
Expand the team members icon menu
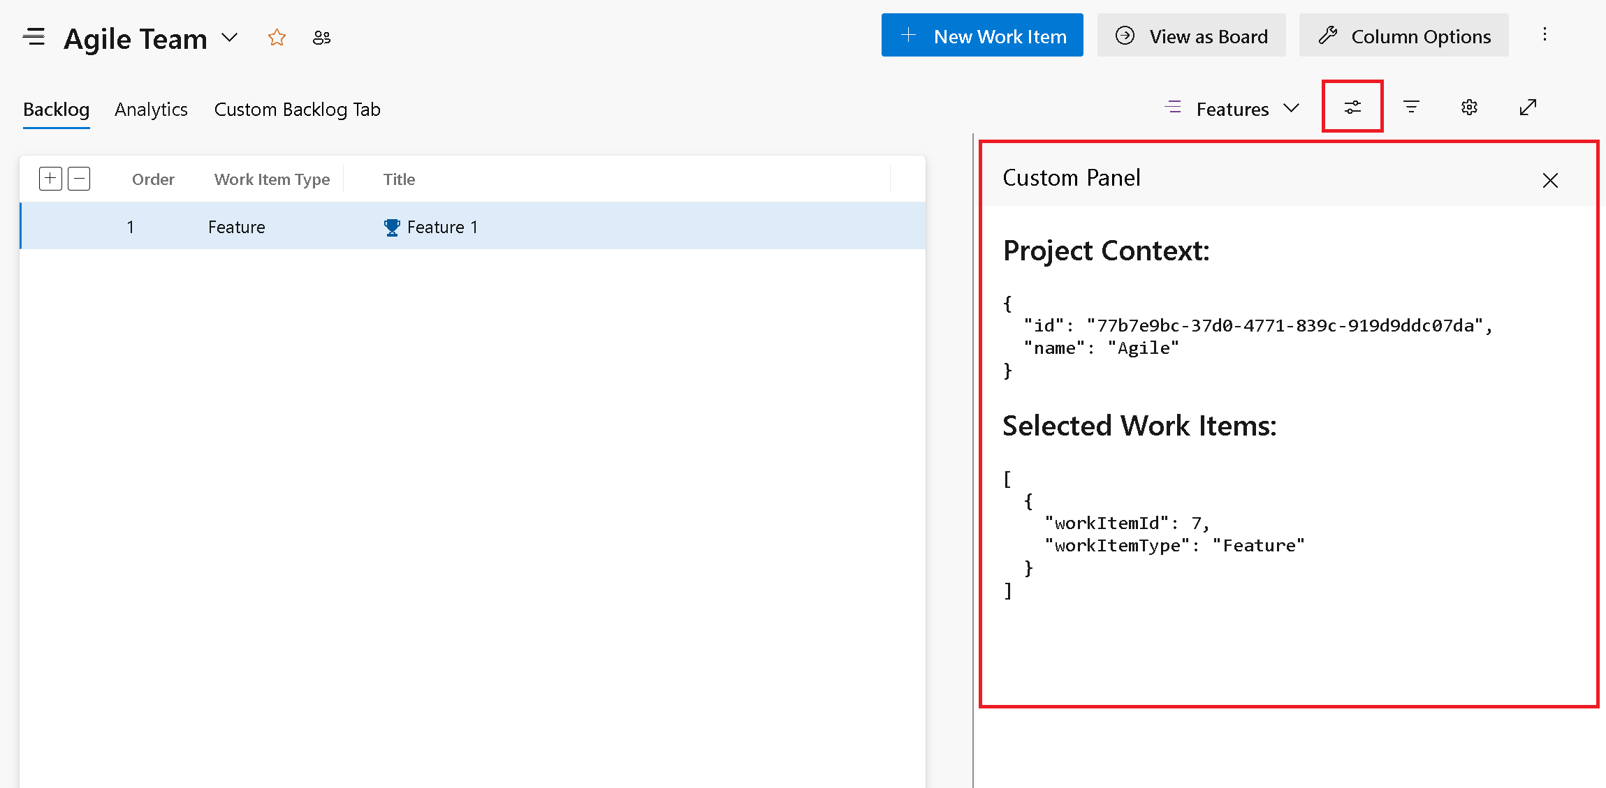point(321,37)
